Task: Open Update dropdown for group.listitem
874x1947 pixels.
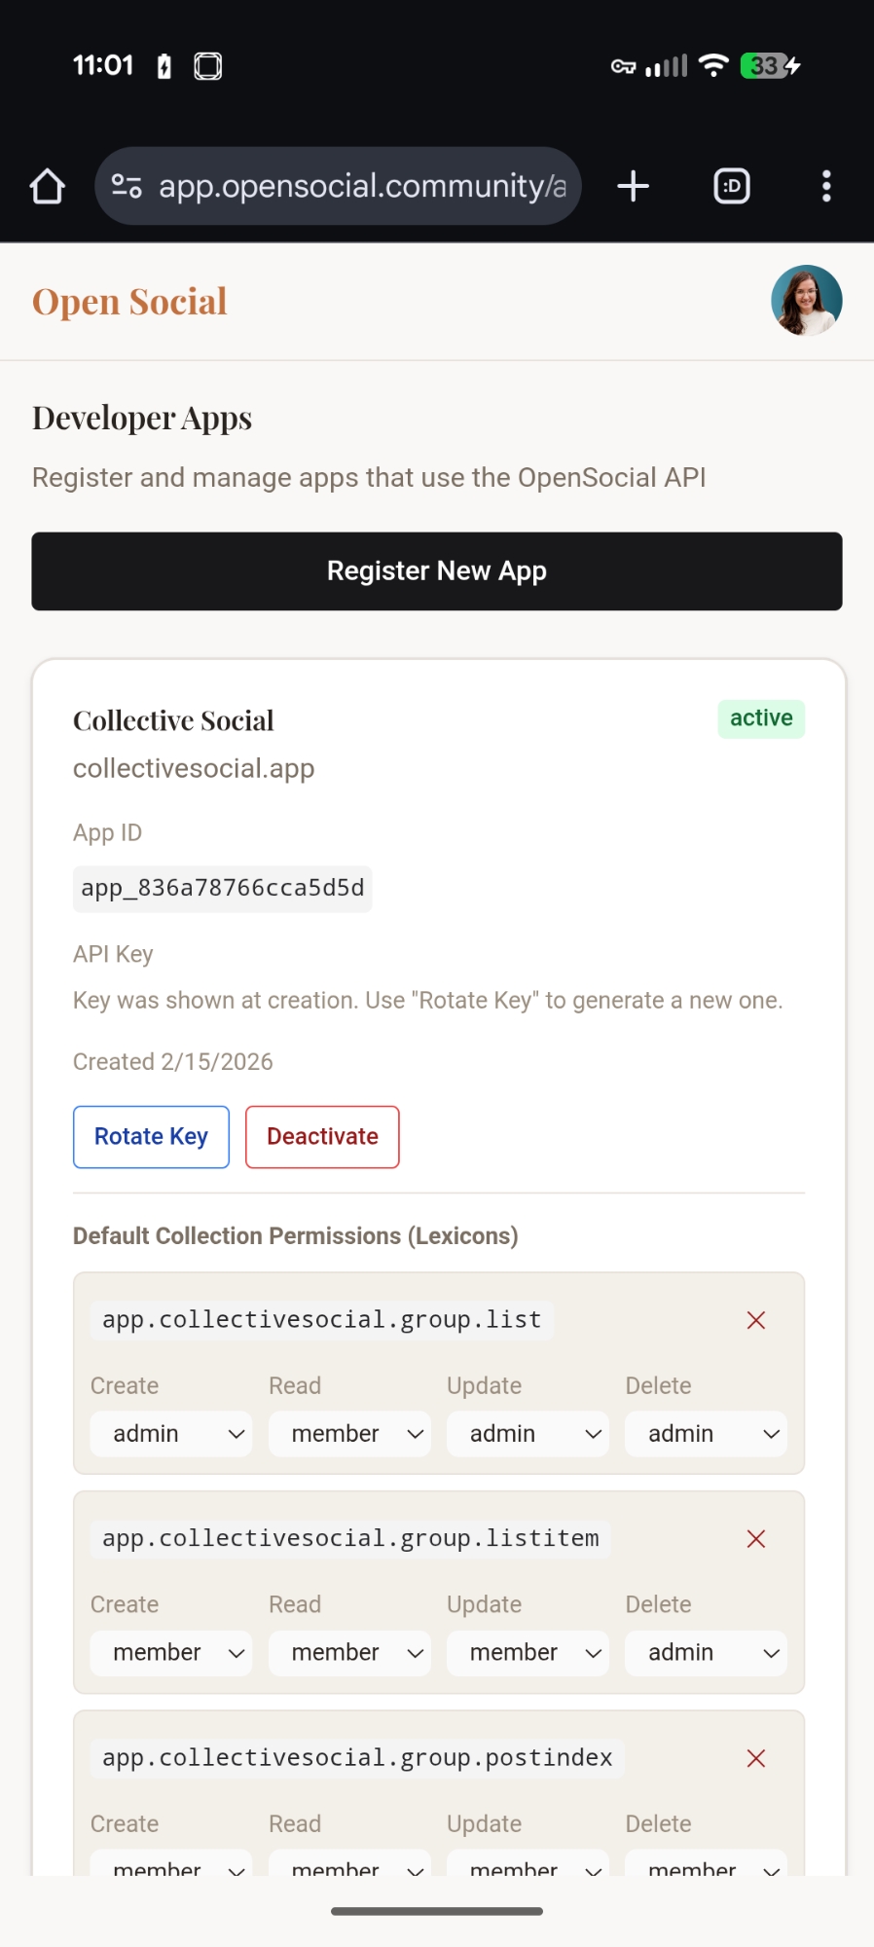Action: [x=528, y=1653]
